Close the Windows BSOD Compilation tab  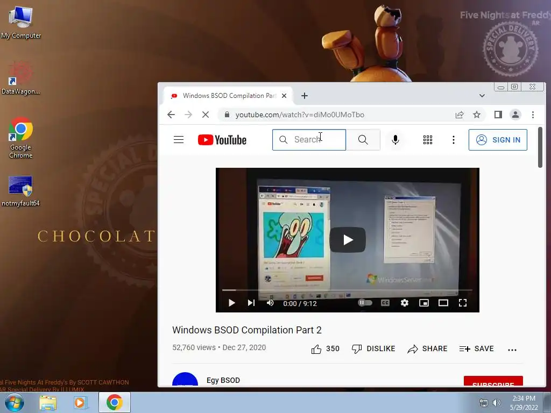[284, 96]
